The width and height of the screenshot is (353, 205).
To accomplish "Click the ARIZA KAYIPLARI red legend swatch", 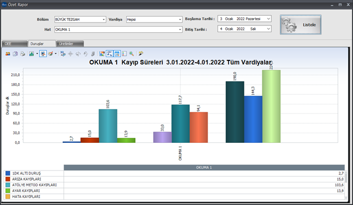I will click(8, 179).
